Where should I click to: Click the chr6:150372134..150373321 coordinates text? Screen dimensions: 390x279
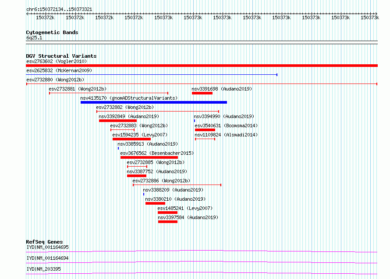tap(59, 9)
